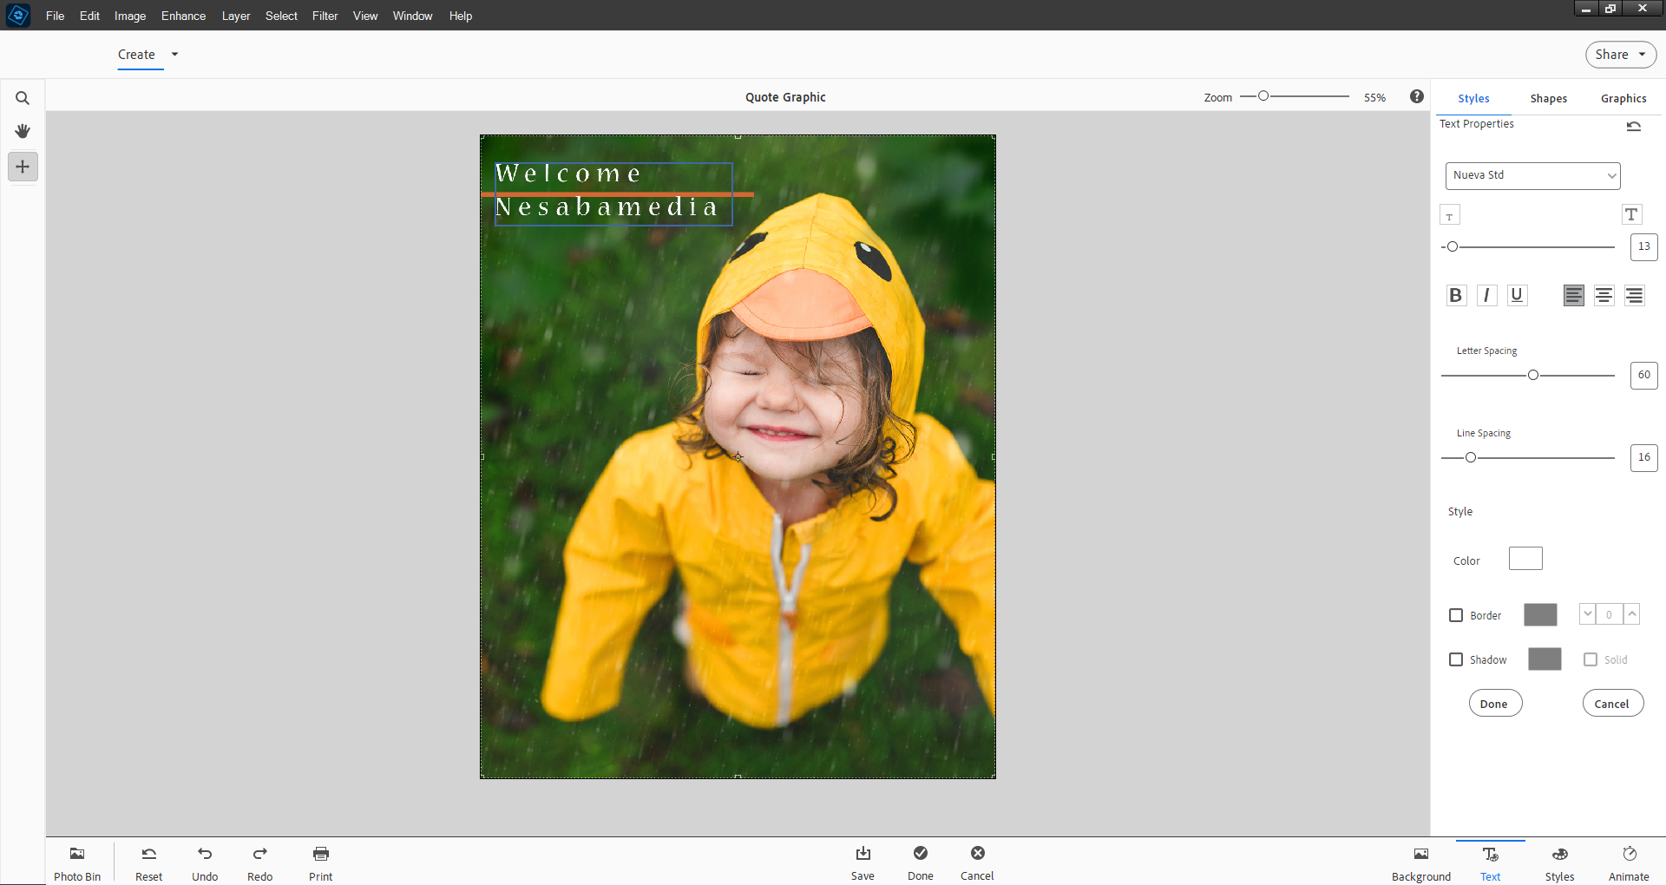
Task: Toggle underline formatting
Action: pyautogui.click(x=1517, y=295)
